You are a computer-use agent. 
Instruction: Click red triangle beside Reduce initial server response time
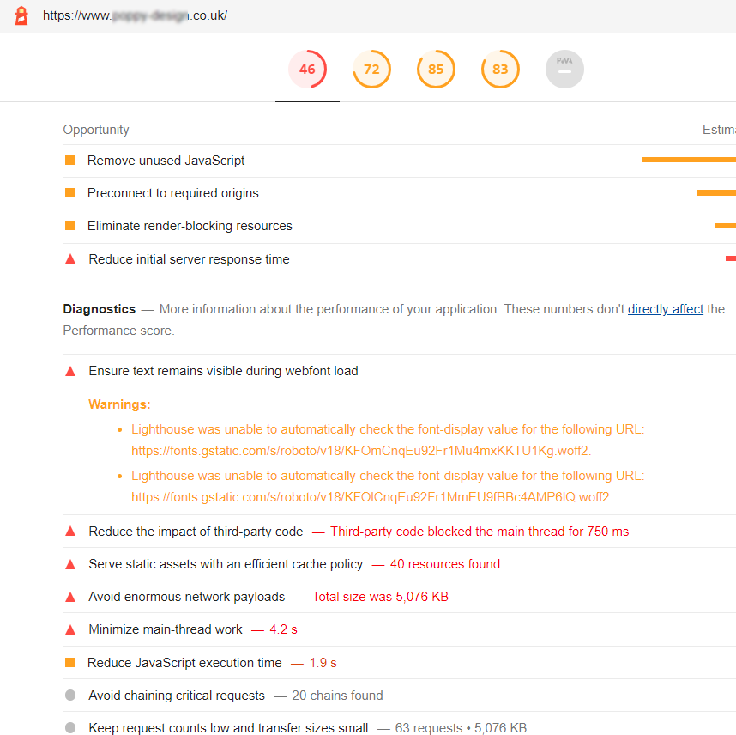(70, 259)
